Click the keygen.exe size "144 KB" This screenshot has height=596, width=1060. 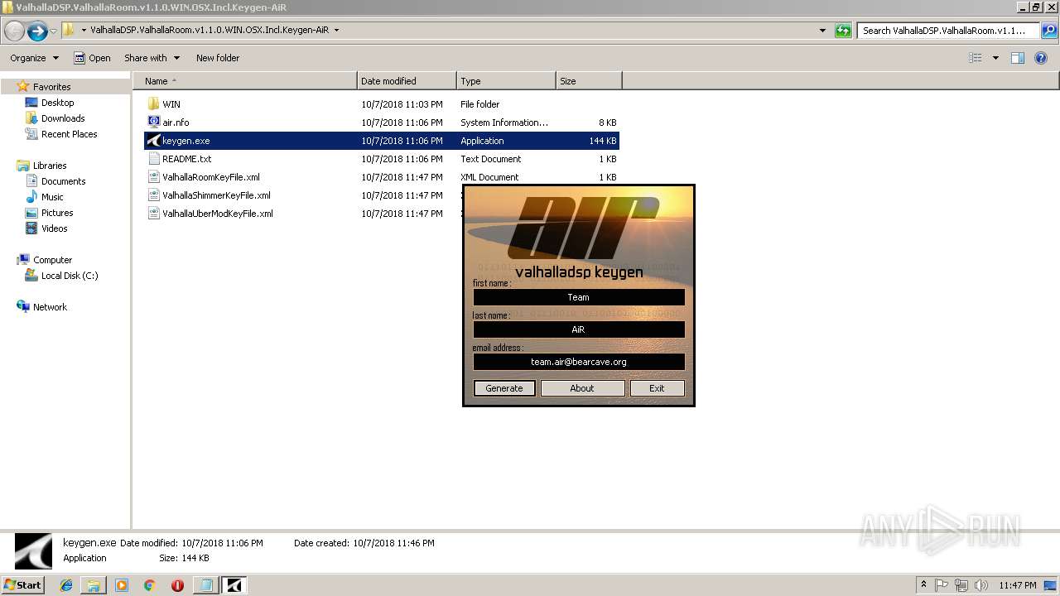[603, 141]
